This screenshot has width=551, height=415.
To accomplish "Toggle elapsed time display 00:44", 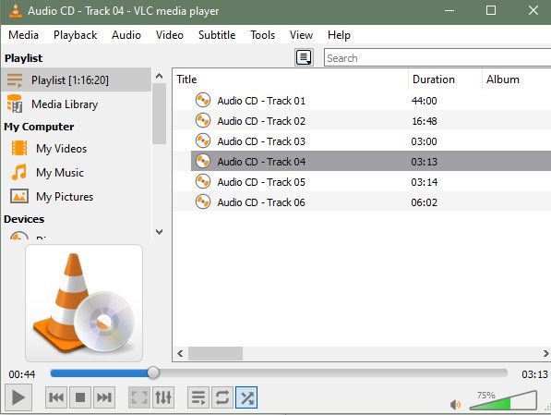I will (x=22, y=374).
